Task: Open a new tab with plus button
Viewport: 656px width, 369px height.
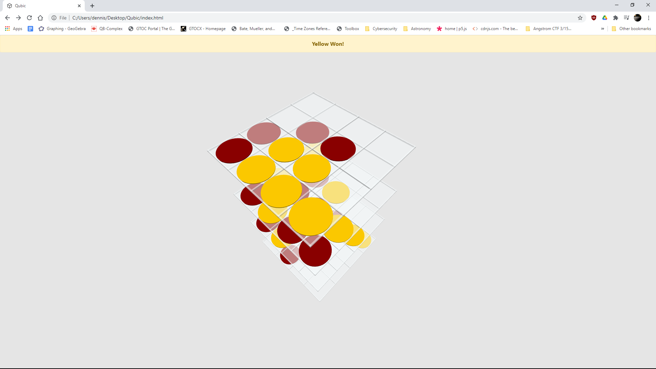Action: pos(92,6)
